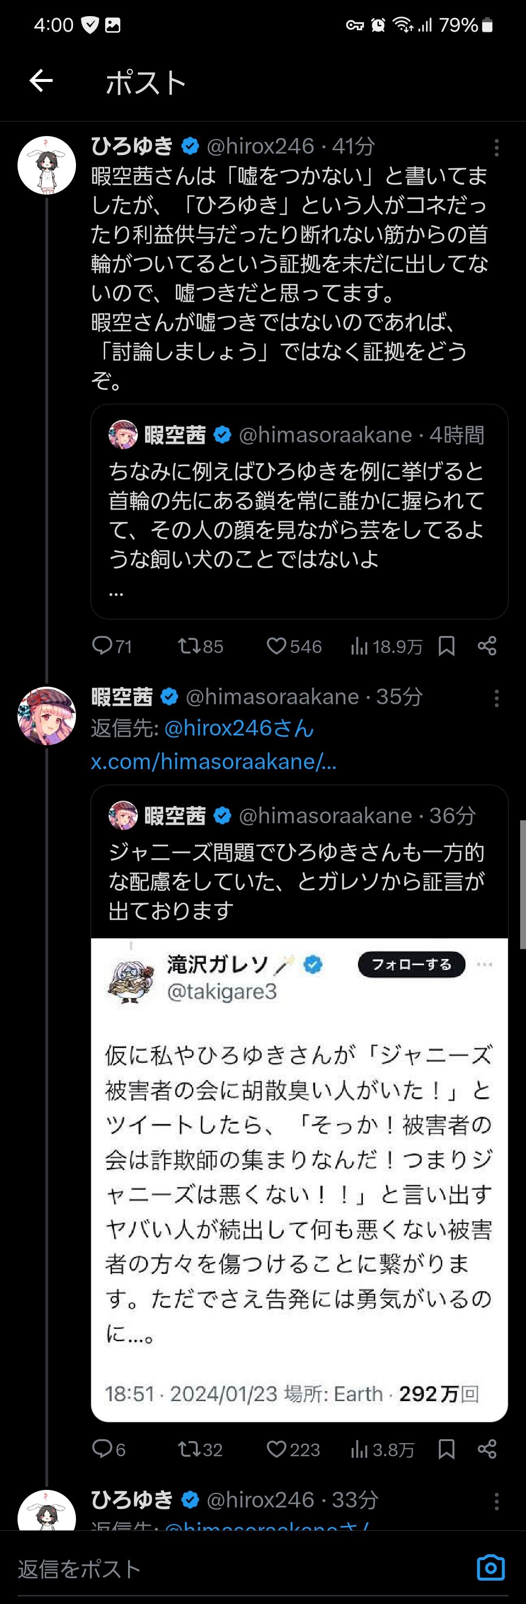This screenshot has width=526, height=1604.
Task: Like the post with 546 likes
Action: pyautogui.click(x=294, y=646)
